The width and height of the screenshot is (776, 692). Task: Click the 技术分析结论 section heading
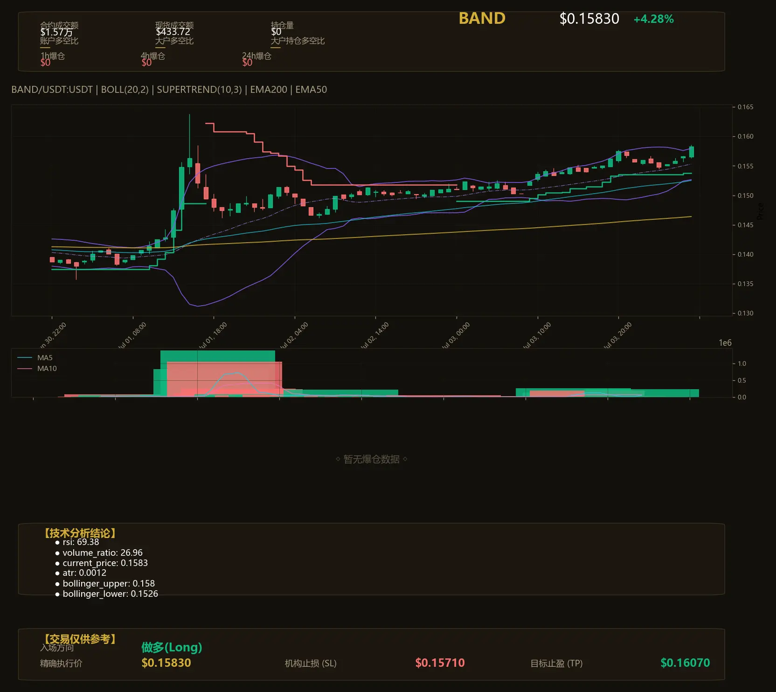pos(80,533)
